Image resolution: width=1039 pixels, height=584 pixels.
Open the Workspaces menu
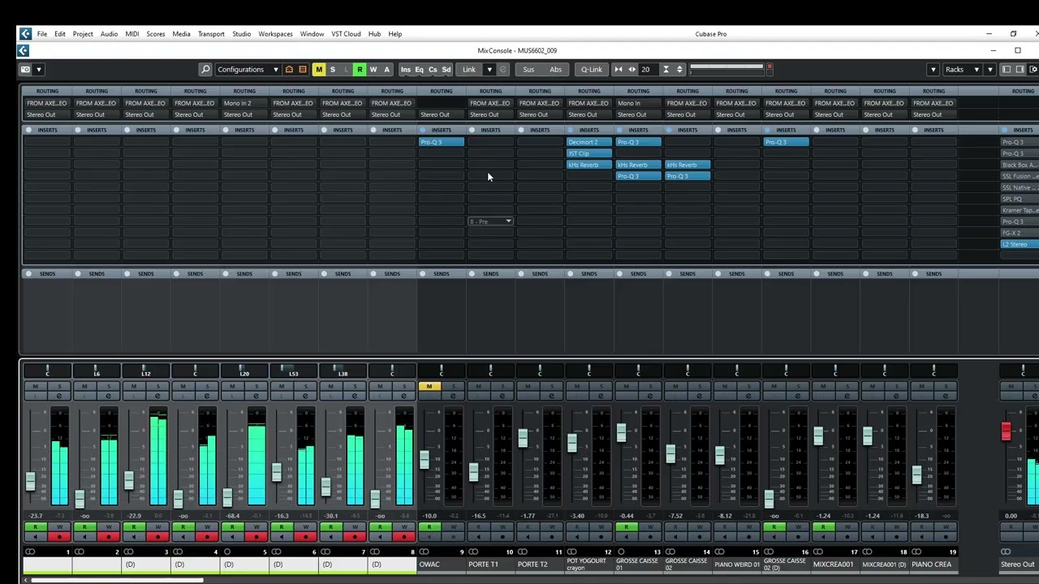[275, 34]
